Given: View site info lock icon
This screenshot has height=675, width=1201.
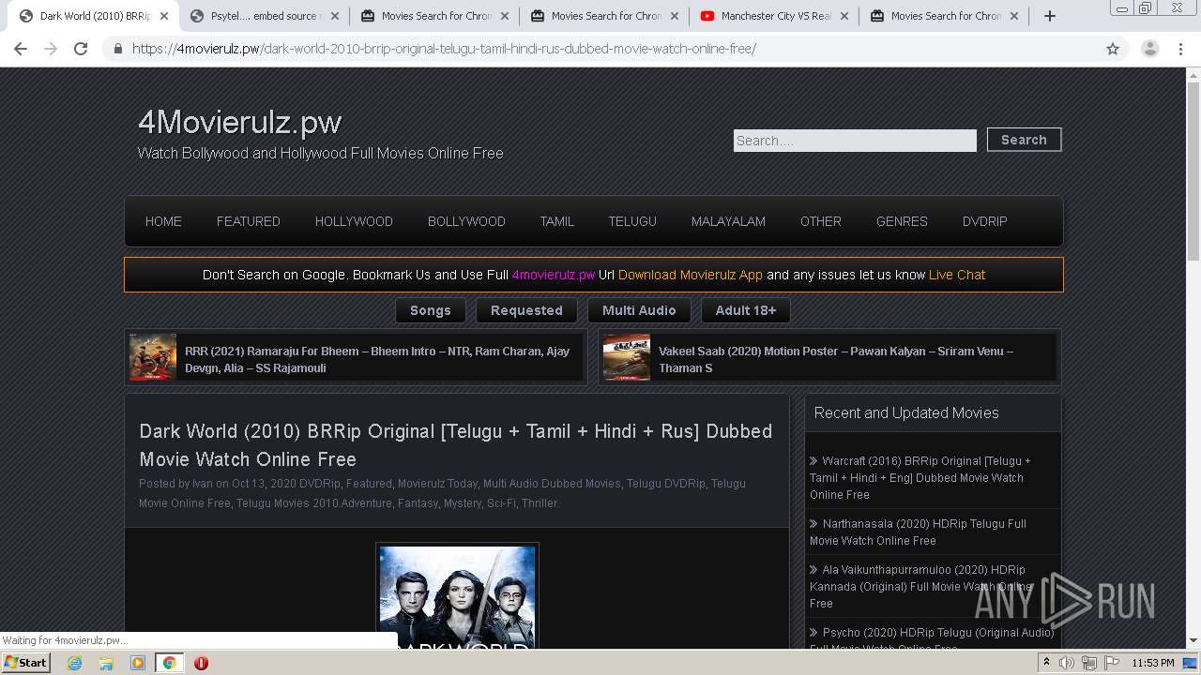Looking at the screenshot, I should tap(118, 49).
